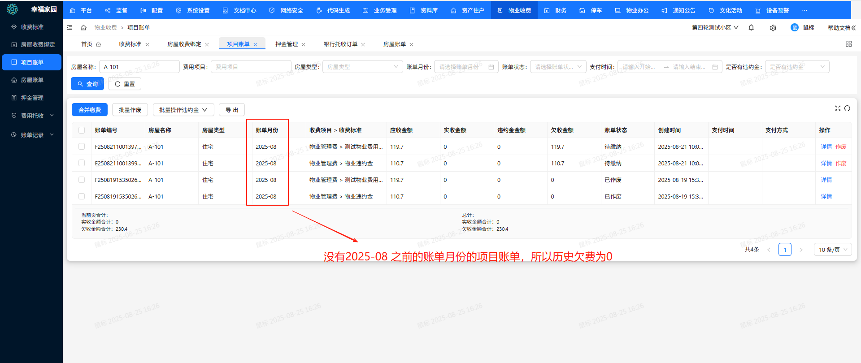The image size is (861, 363).
Task: Close the 押金管理 tab
Action: (304, 45)
